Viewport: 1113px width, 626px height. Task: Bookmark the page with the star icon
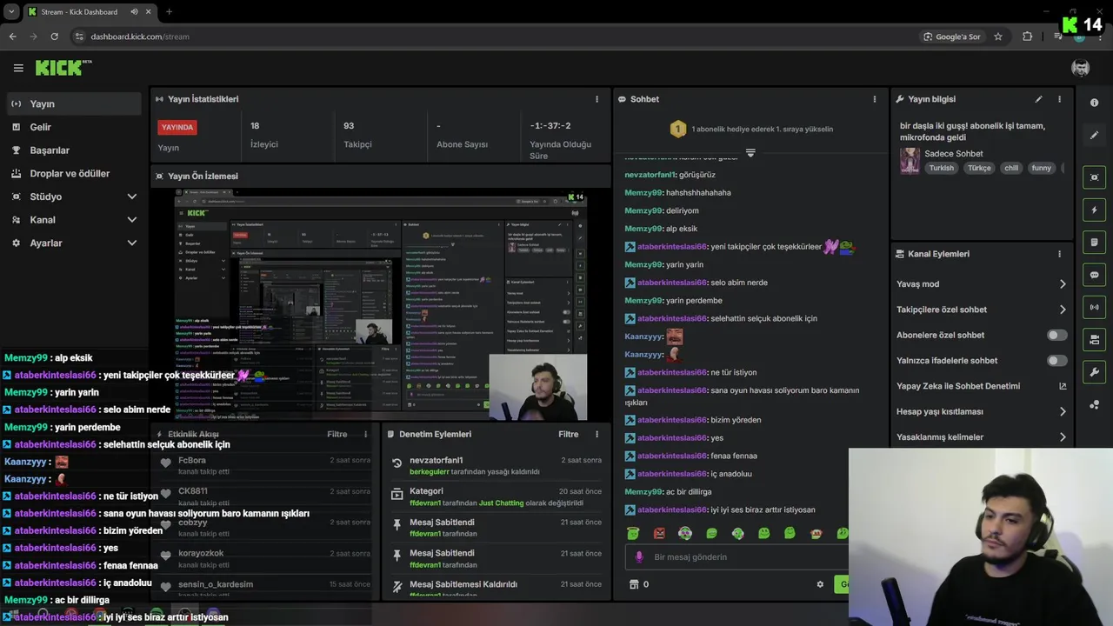pyautogui.click(x=998, y=37)
